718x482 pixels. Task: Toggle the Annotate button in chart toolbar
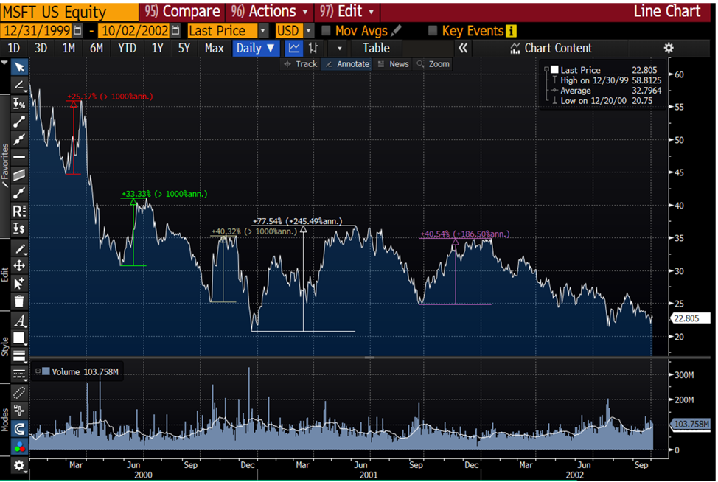pos(347,64)
